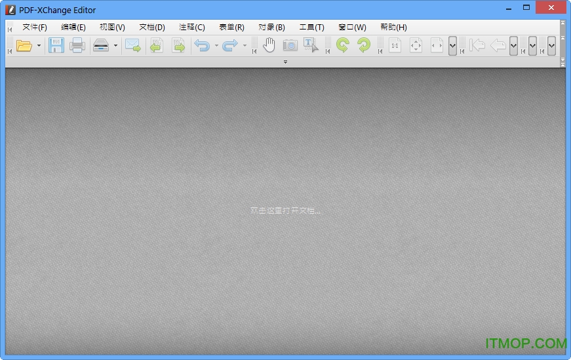
Task: Click the document icon with right green arrow
Action: coord(178,45)
